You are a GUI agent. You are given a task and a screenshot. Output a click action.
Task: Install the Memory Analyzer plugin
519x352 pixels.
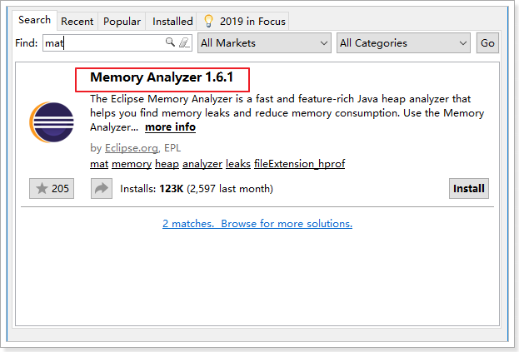click(468, 189)
